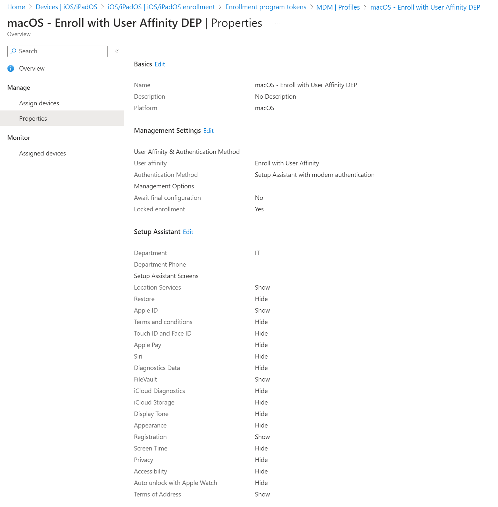This screenshot has width=498, height=507.
Task: Edit the Management Settings section
Action: pos(209,131)
